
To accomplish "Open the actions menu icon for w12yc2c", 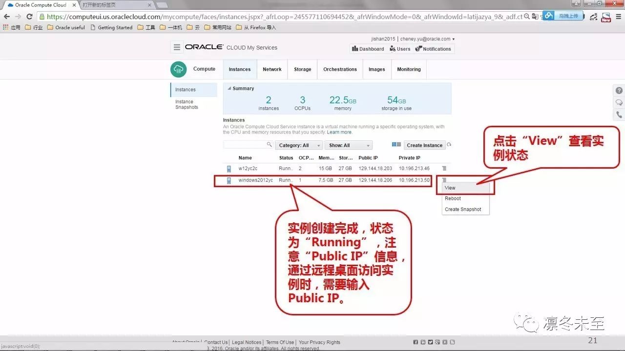I will pos(444,169).
